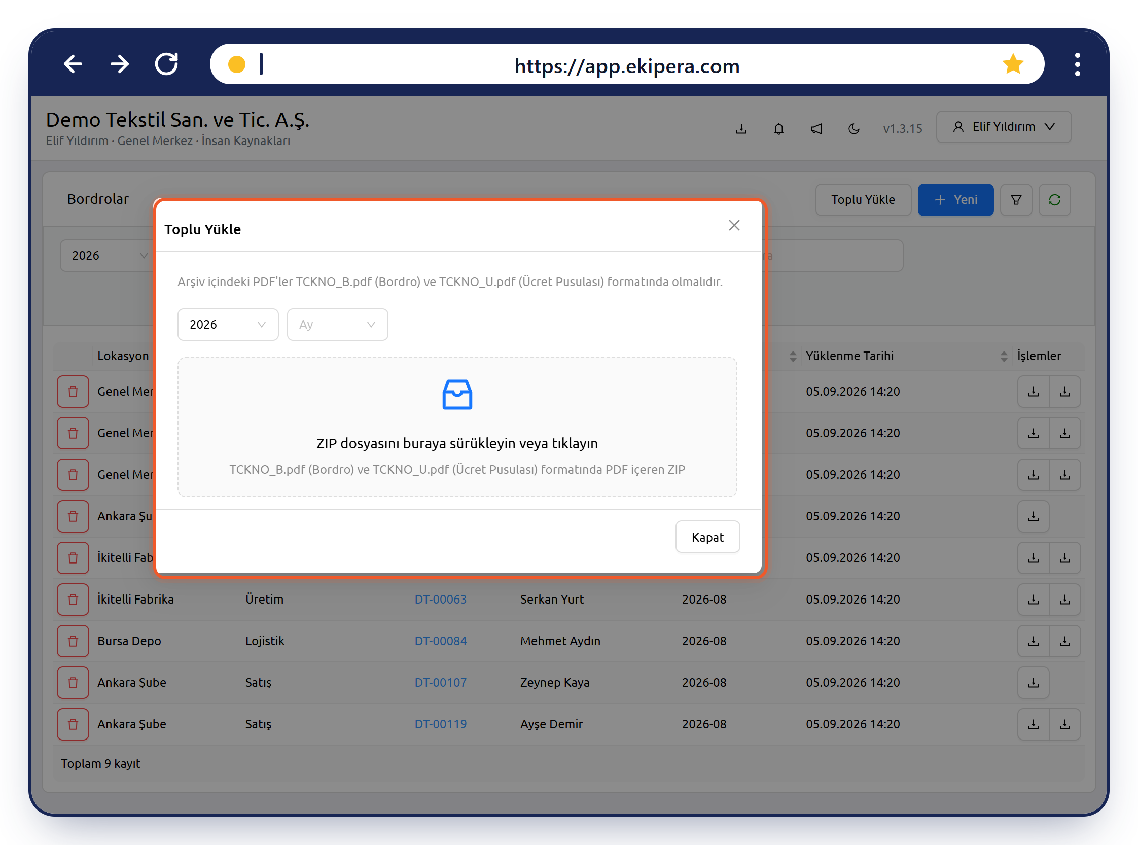Reload the page with refresh icon
1138x845 pixels.
tap(167, 64)
